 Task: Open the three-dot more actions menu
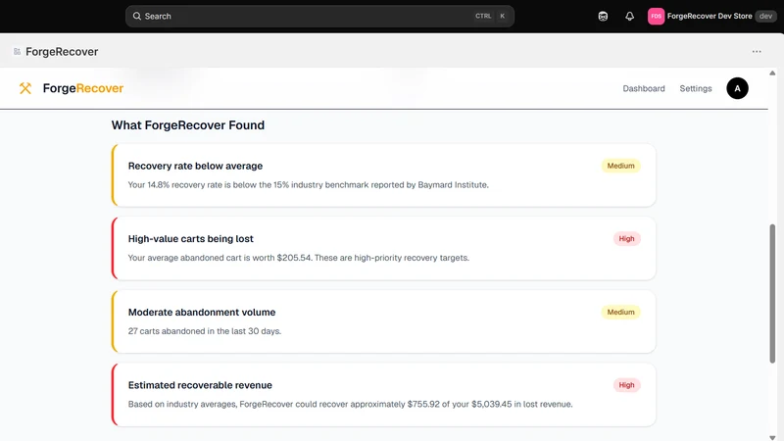(x=757, y=52)
